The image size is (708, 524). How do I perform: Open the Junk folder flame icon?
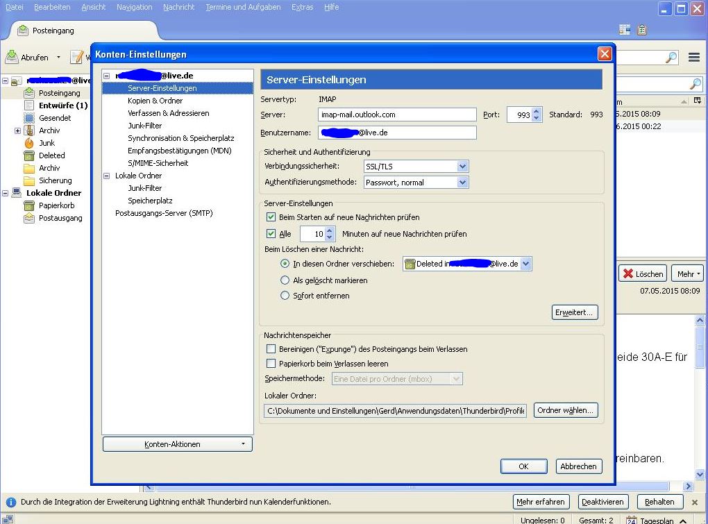pyautogui.click(x=29, y=143)
